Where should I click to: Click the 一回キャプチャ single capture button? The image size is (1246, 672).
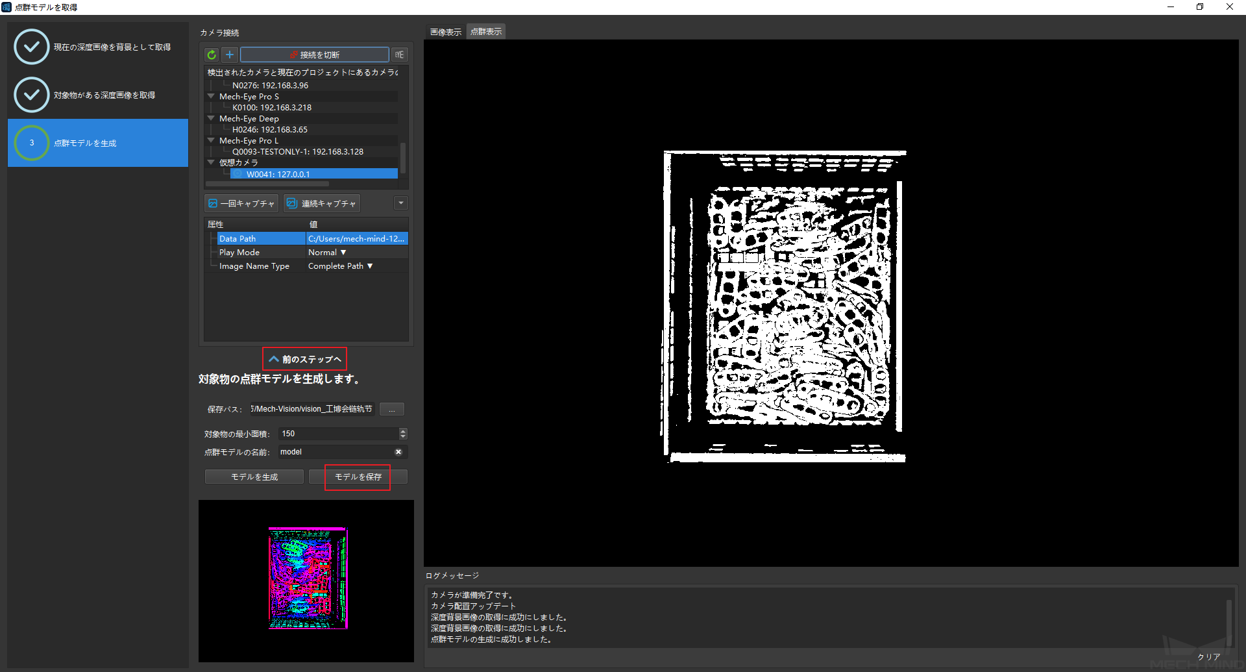coord(241,204)
